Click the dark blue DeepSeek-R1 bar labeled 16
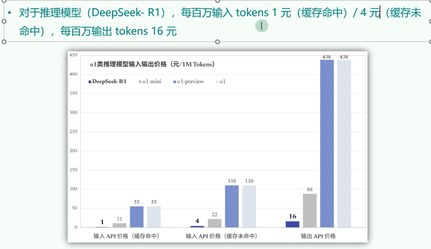Screen dimensions: 431x249 click(x=293, y=224)
